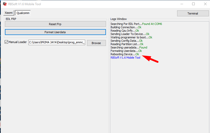Click the 'Searching For EDL Port...Found At COM6' log line

[x=136, y=24]
